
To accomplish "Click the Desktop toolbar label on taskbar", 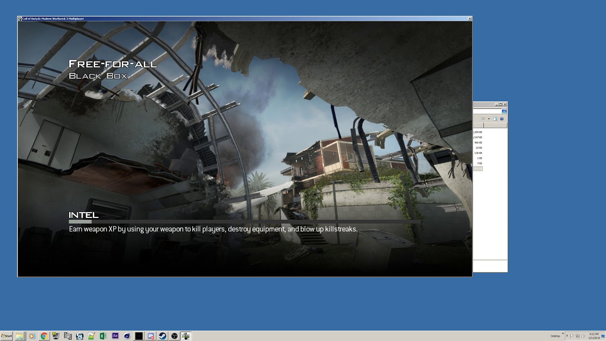I will click(555, 336).
